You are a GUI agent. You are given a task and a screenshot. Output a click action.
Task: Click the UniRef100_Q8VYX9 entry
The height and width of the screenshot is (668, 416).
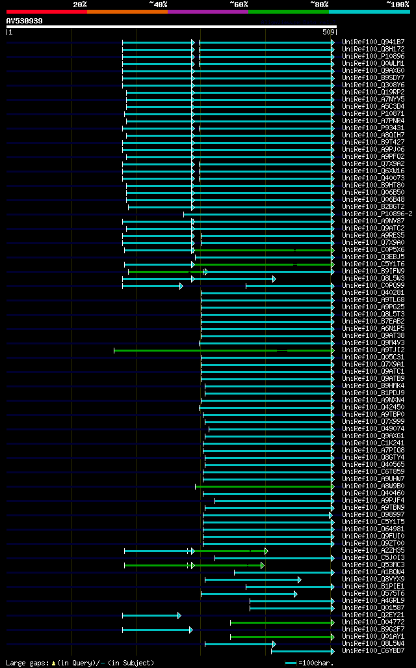[374, 579]
